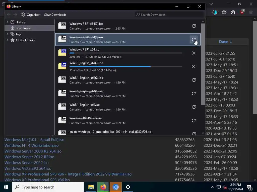Retry the Windows 10 LTSB x64.iso download
257x192 pixels.
tap(194, 120)
